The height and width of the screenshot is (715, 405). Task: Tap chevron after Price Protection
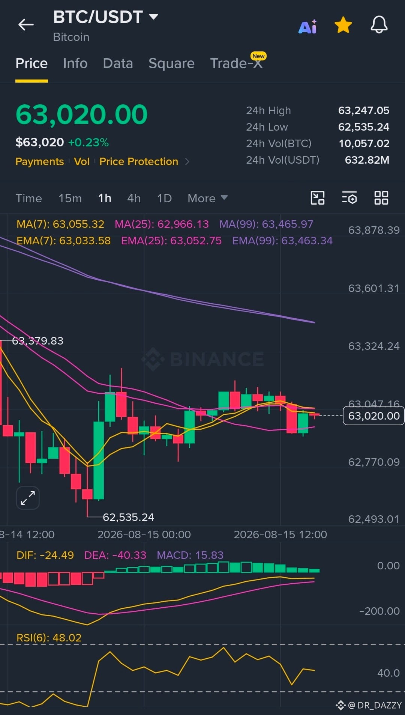pos(187,162)
